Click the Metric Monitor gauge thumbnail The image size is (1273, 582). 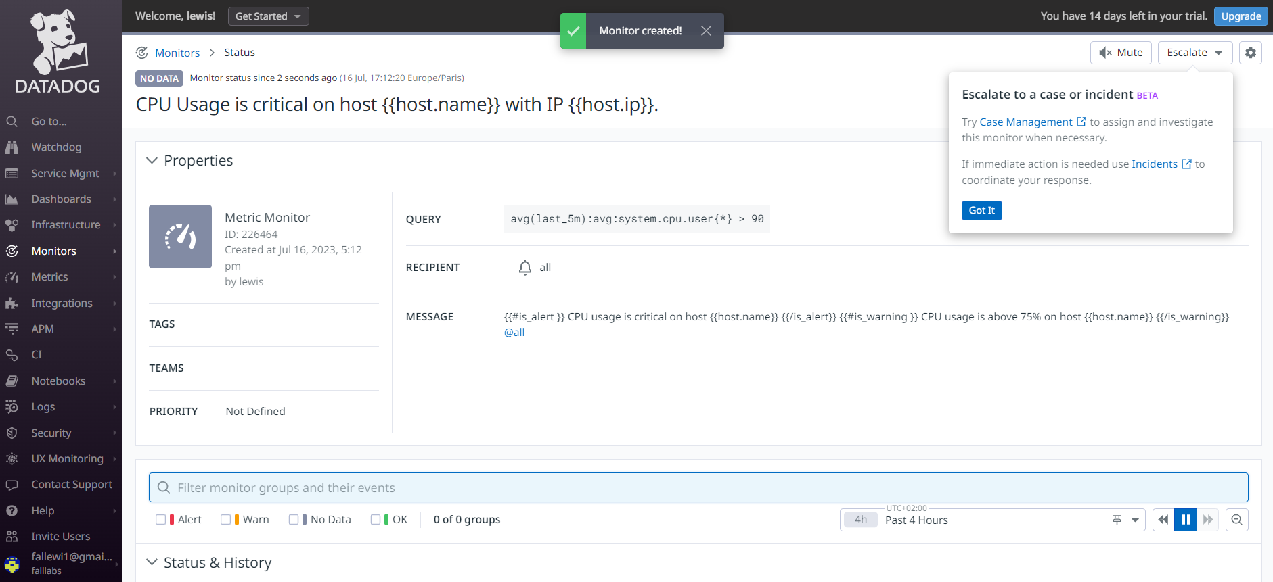[x=180, y=237]
